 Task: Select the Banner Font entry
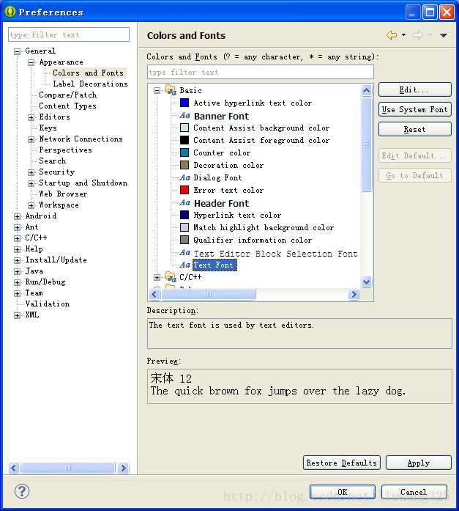pyautogui.click(x=222, y=116)
